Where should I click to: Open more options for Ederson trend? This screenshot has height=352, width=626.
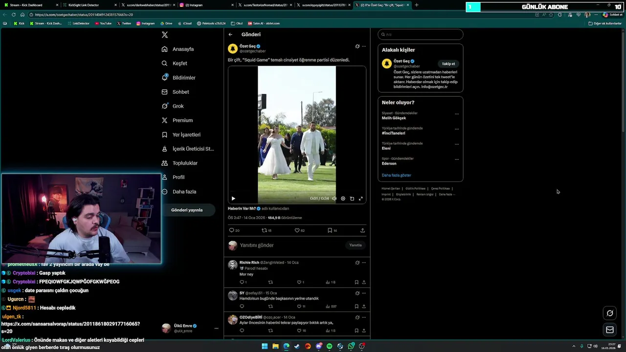[457, 159]
